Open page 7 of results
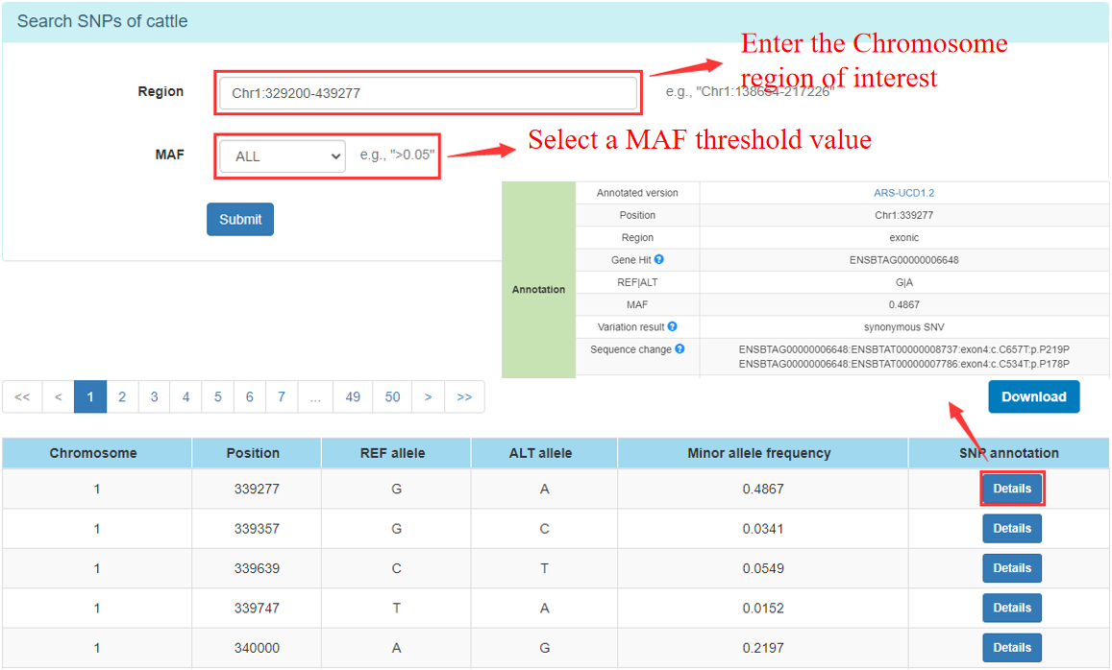The width and height of the screenshot is (1112, 670). [x=281, y=396]
